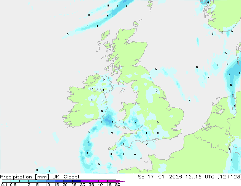
Task: Click the legend arrow tip above 50 mm
Action: (121, 181)
